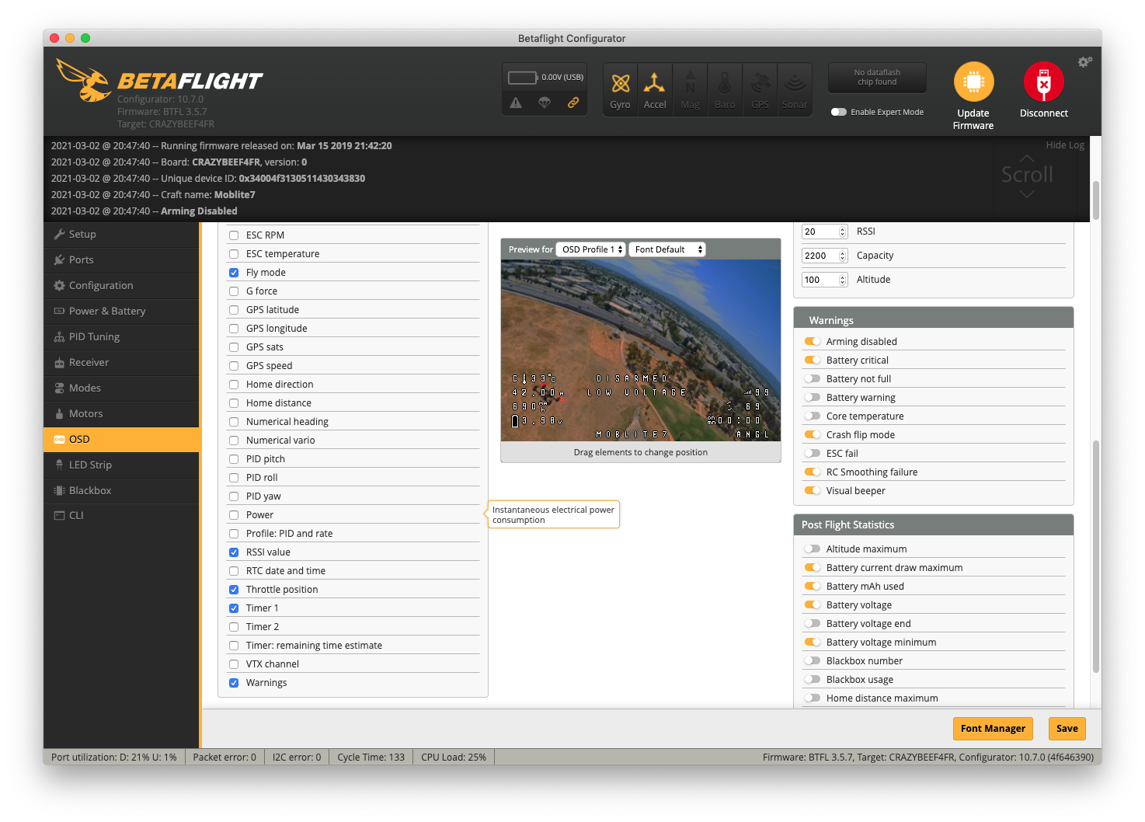Adjust the Capacity alarm stepper arrows
Viewport: 1145px width, 822px height.
[x=842, y=256]
